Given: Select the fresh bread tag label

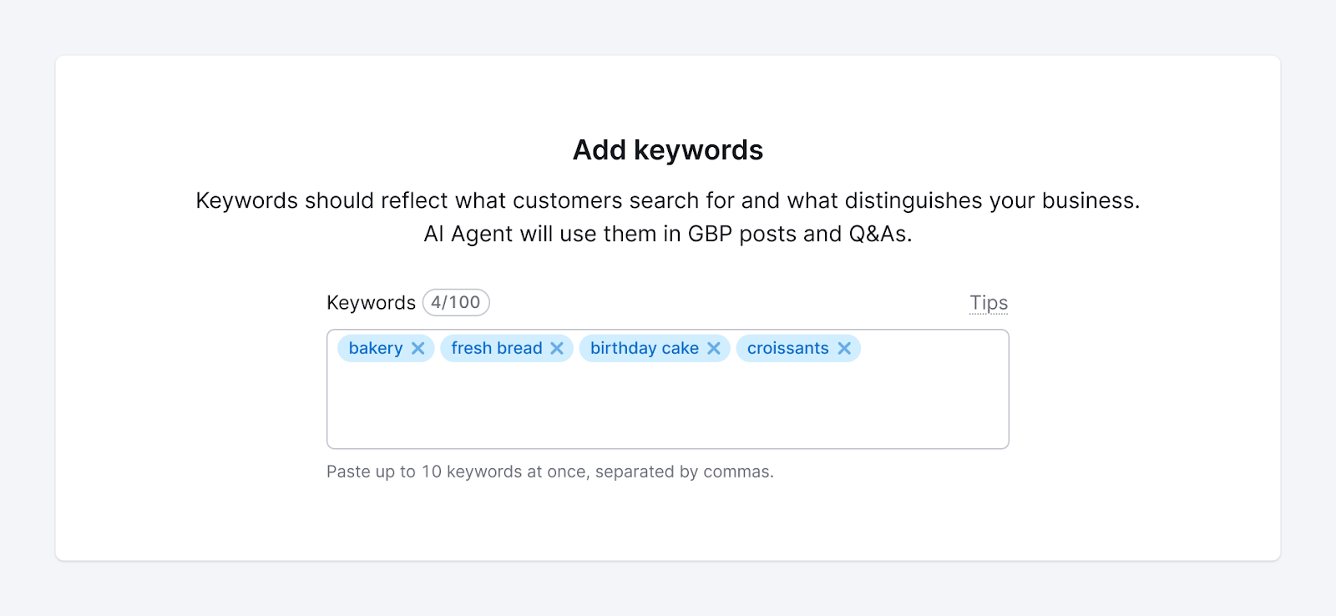Looking at the screenshot, I should pos(497,348).
